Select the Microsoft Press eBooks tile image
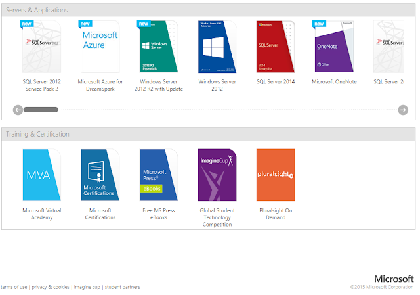 pyautogui.click(x=159, y=175)
